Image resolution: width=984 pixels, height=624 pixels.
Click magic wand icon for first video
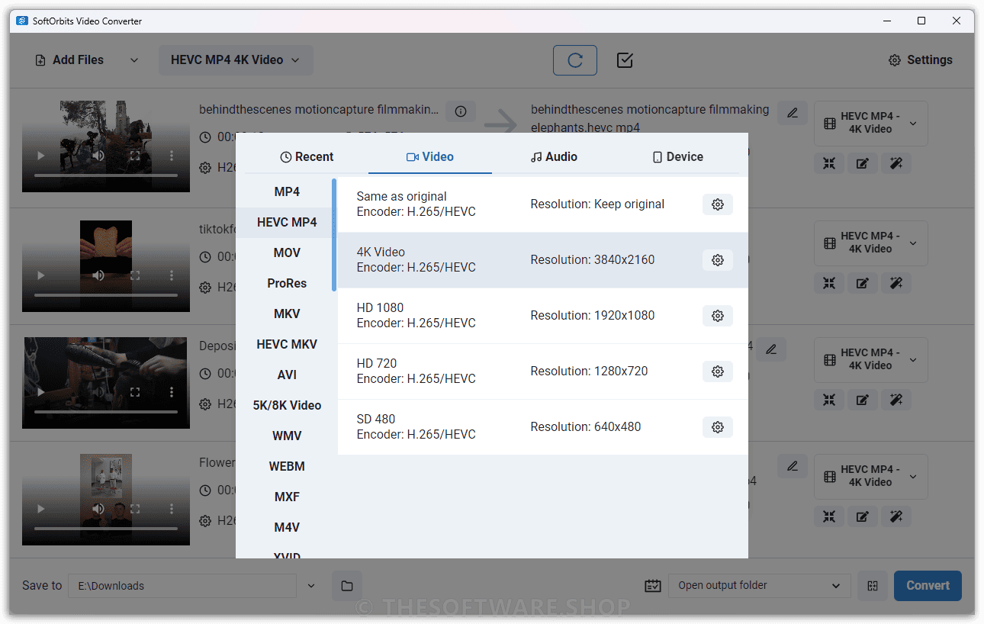click(896, 163)
